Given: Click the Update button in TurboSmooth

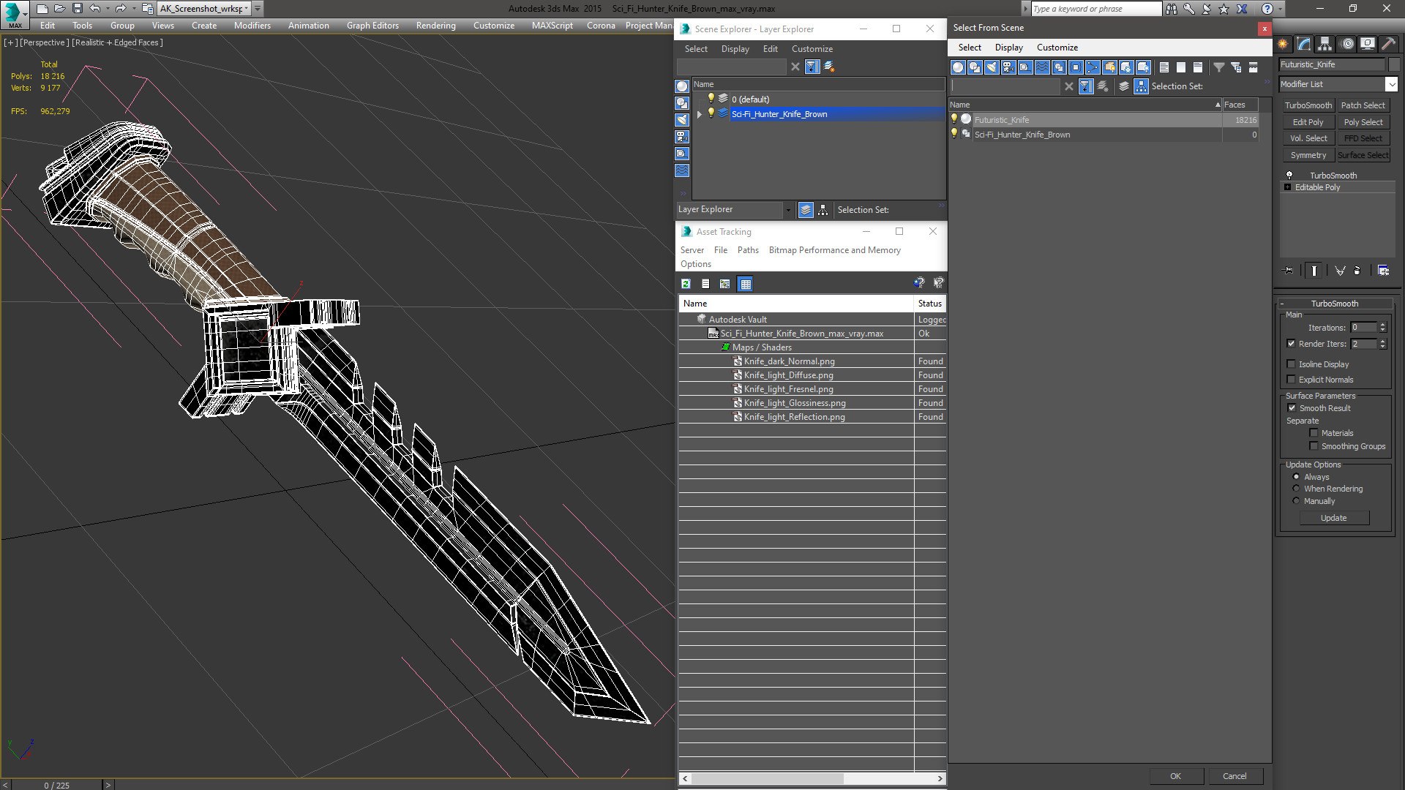Looking at the screenshot, I should pyautogui.click(x=1333, y=518).
